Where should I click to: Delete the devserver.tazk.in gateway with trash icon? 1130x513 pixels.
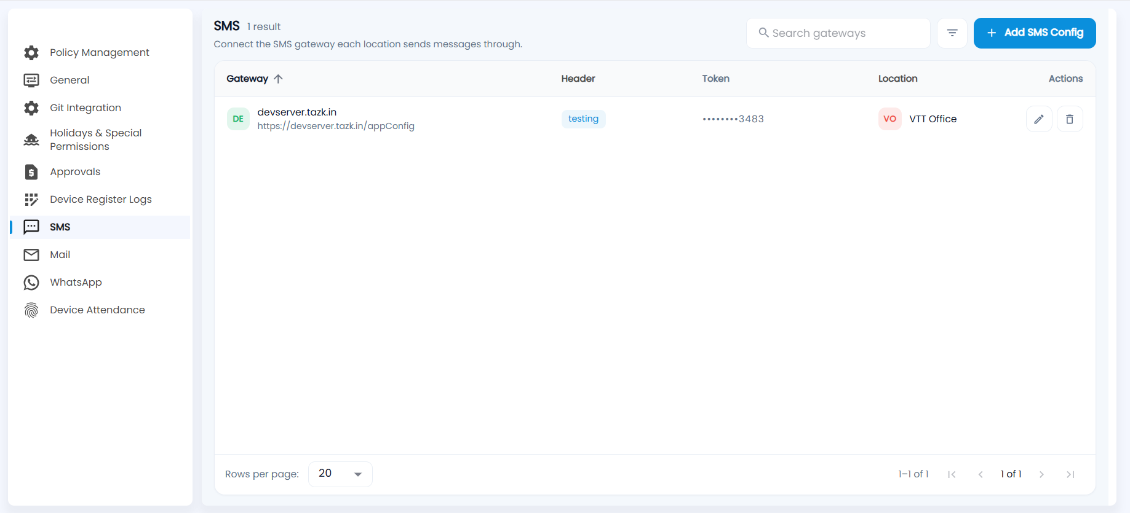click(1070, 119)
